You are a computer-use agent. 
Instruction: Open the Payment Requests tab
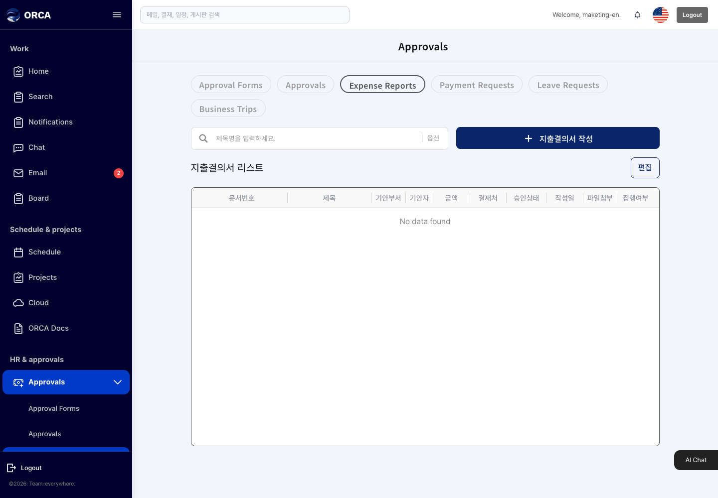[477, 85]
